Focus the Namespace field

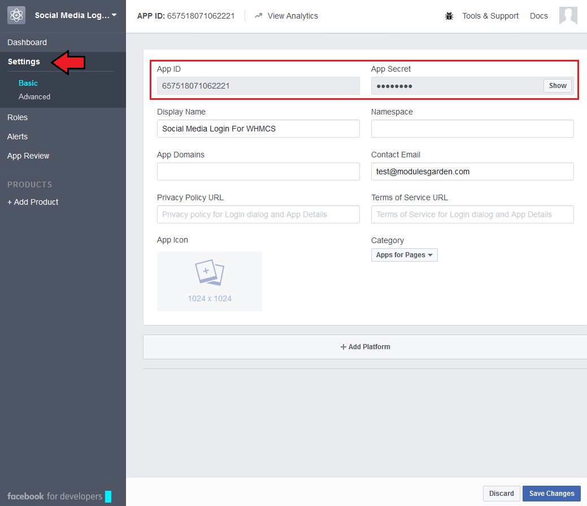point(472,129)
